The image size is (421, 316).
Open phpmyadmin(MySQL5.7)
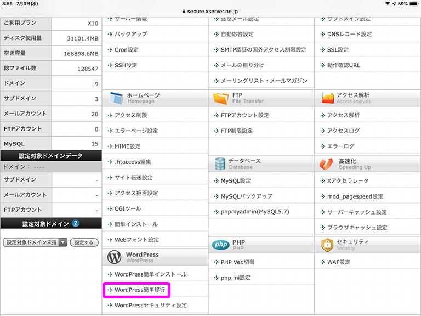[x=255, y=212]
